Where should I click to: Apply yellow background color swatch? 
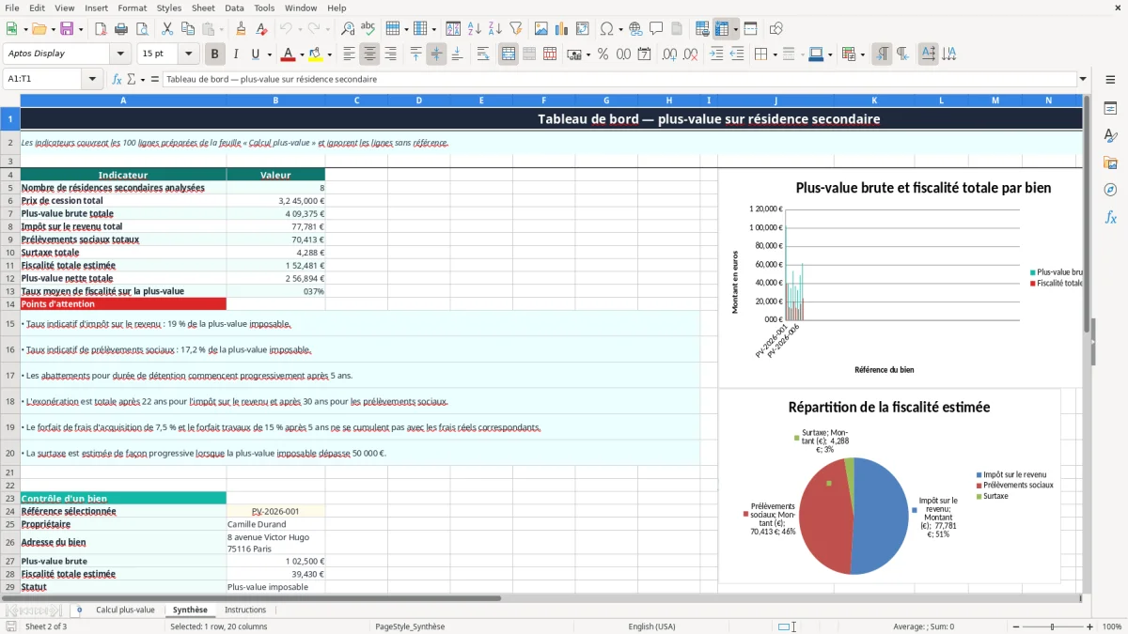(x=316, y=54)
